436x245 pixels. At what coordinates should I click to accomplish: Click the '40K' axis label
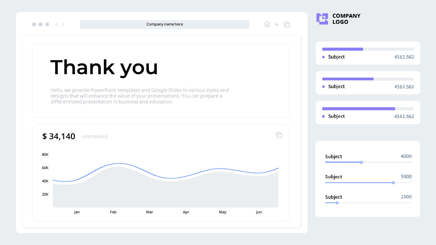click(45, 181)
